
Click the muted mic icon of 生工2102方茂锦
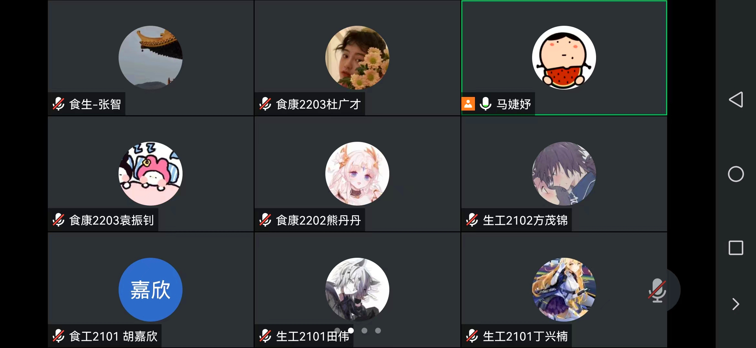pyautogui.click(x=472, y=220)
